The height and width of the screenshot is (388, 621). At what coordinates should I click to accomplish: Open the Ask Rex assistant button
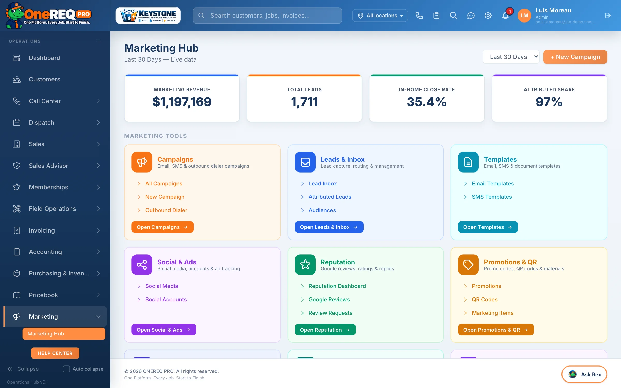click(x=584, y=374)
